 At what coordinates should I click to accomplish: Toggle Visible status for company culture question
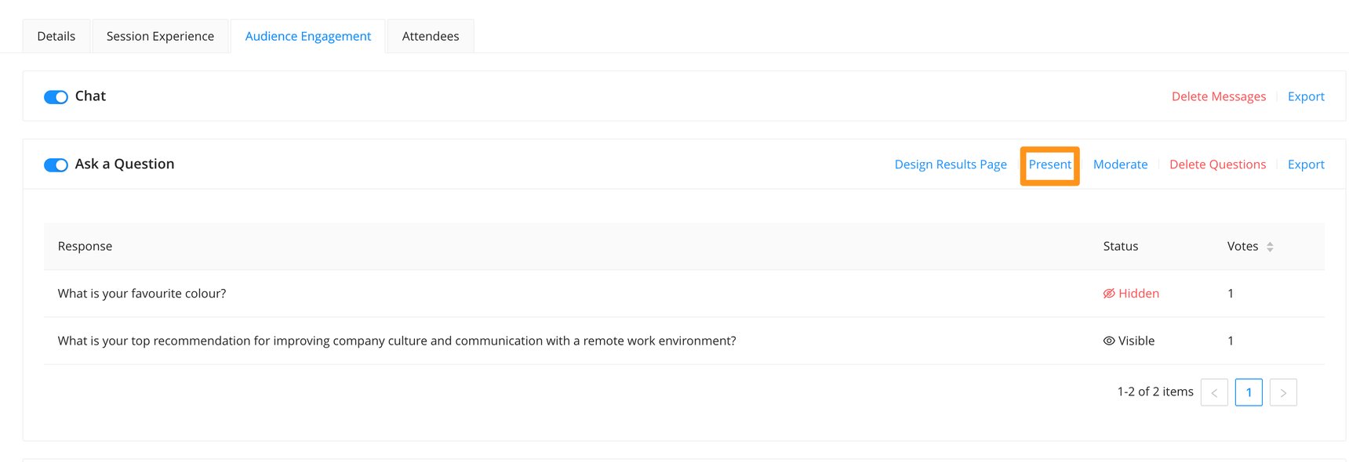(1129, 341)
